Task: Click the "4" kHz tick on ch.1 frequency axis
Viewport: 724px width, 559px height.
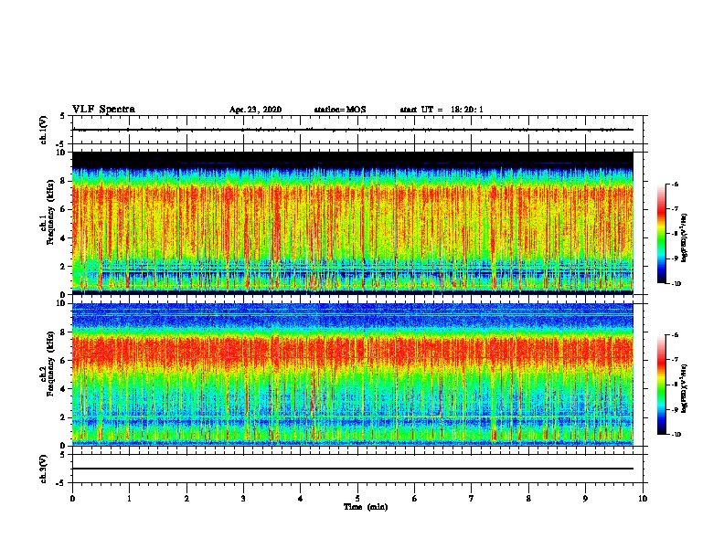Action: [x=63, y=238]
